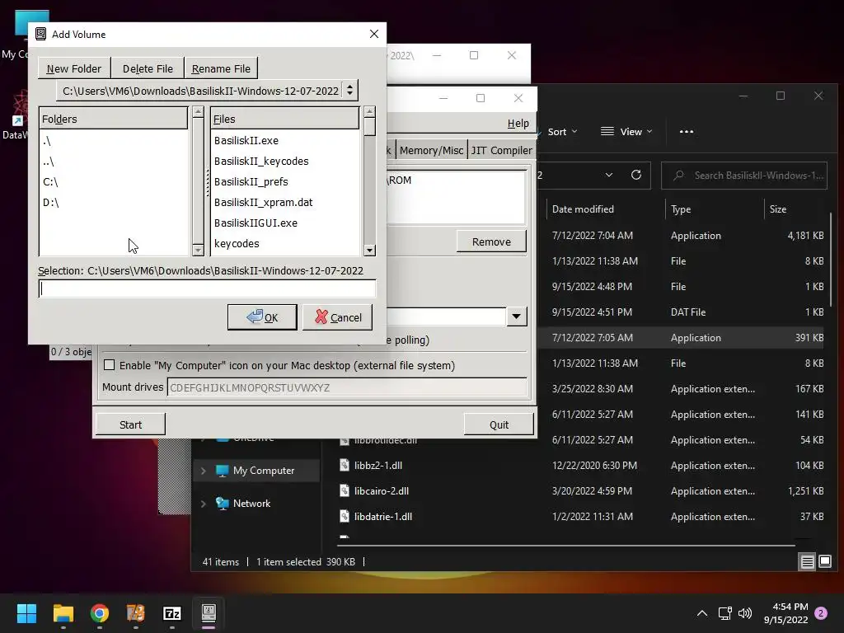Viewport: 844px width, 633px height.
Task: Open Help menu in BasiliskII GUI
Action: (518, 124)
